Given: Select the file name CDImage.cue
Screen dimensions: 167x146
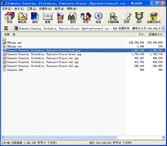Looking at the screenshot, I should point(14,47).
